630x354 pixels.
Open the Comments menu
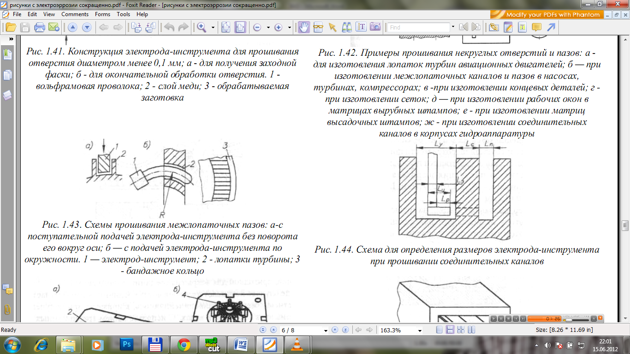point(75,14)
